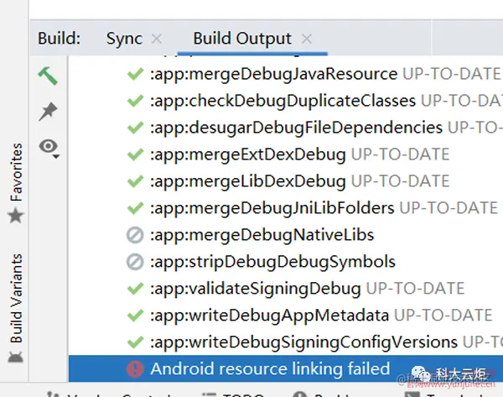Switch to the Build Output tab

[x=242, y=39]
